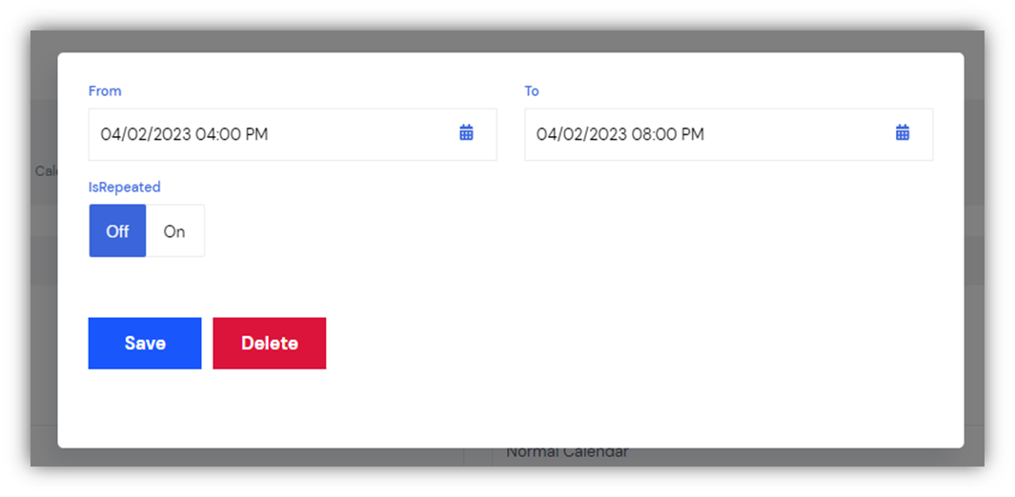
Task: Click the partially hidden Cal text
Action: click(46, 171)
